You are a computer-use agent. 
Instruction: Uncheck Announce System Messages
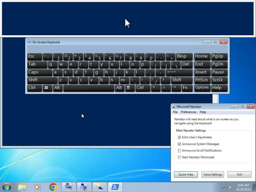[x=179, y=144]
